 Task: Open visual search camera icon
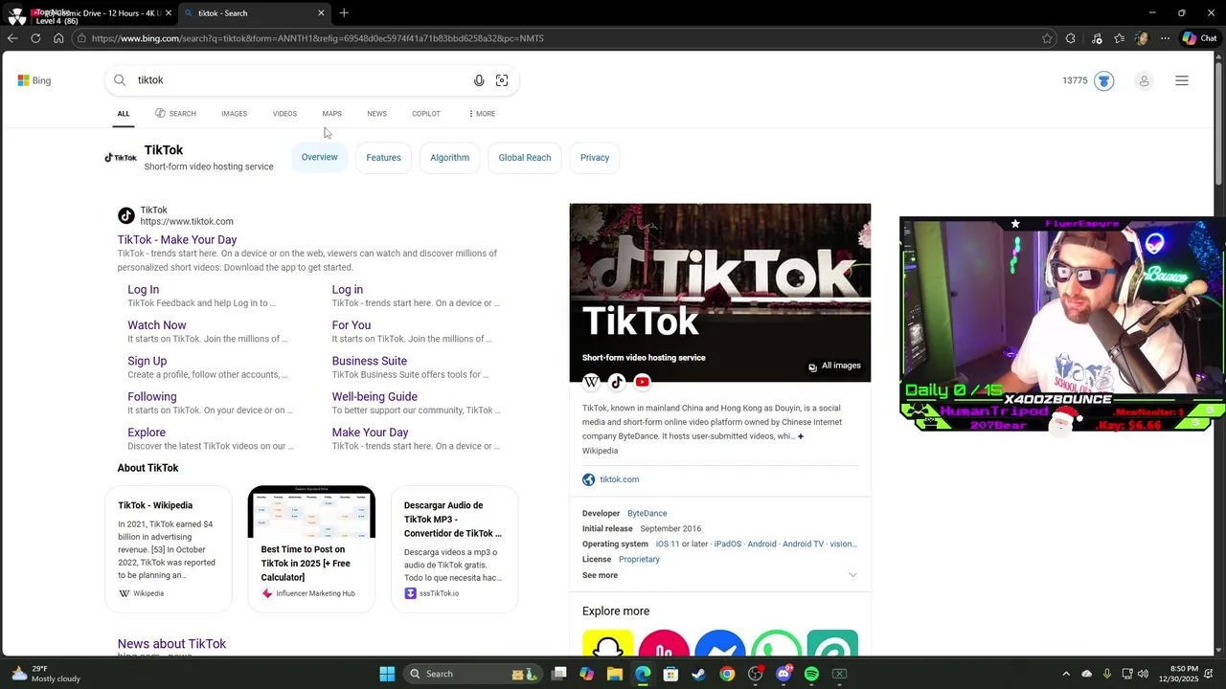tap(502, 80)
